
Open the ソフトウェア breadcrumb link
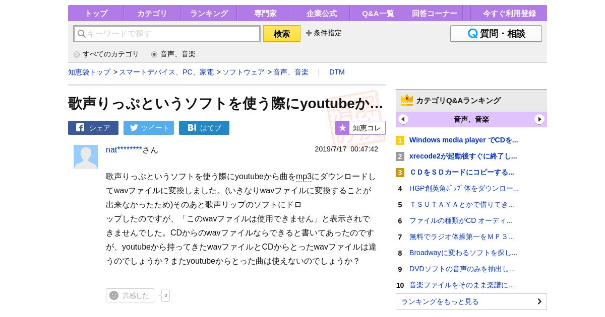click(244, 72)
